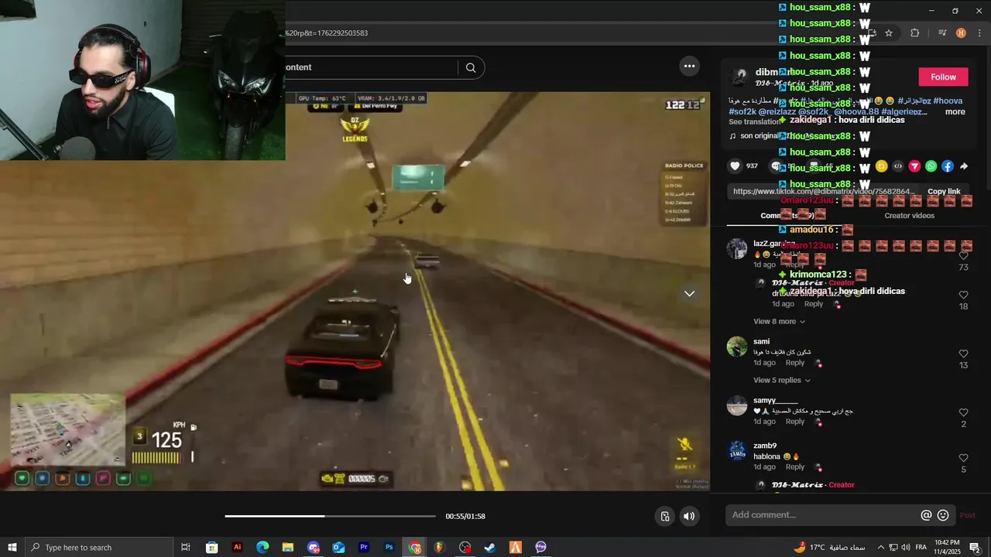Image resolution: width=991 pixels, height=557 pixels.
Task: Like sami's comment with 13 likes
Action: point(964,354)
